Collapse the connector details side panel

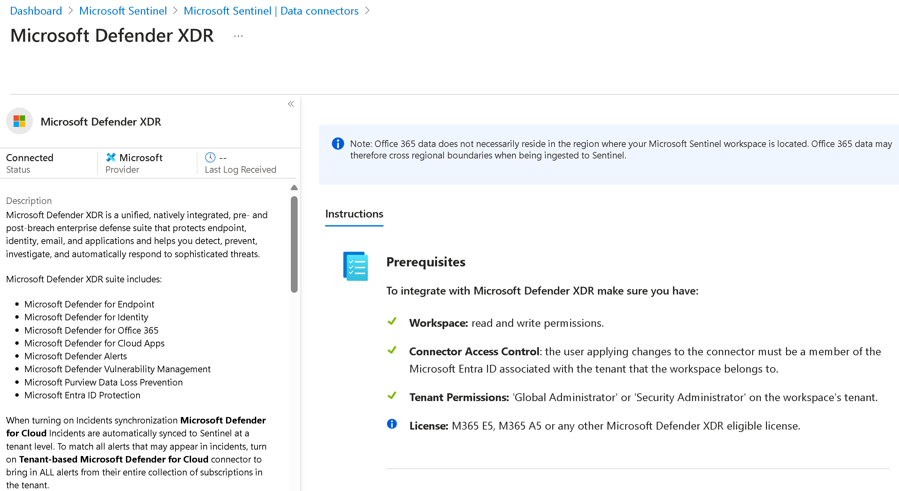tap(291, 103)
